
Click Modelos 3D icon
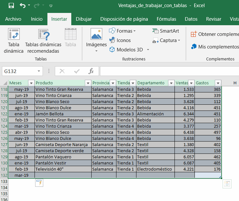pos(112,50)
